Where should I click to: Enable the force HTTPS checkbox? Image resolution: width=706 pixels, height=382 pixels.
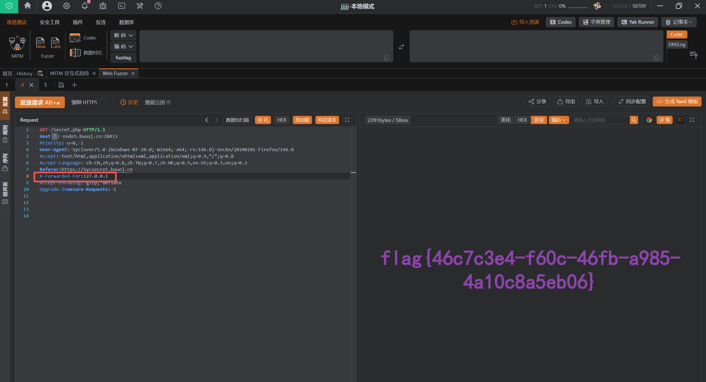(x=103, y=102)
